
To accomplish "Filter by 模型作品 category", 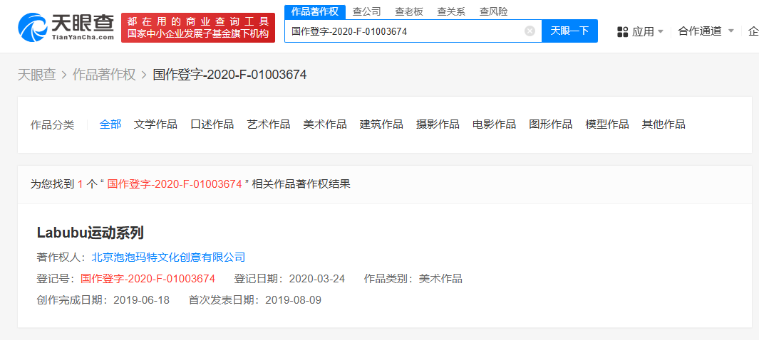I will click(x=607, y=124).
